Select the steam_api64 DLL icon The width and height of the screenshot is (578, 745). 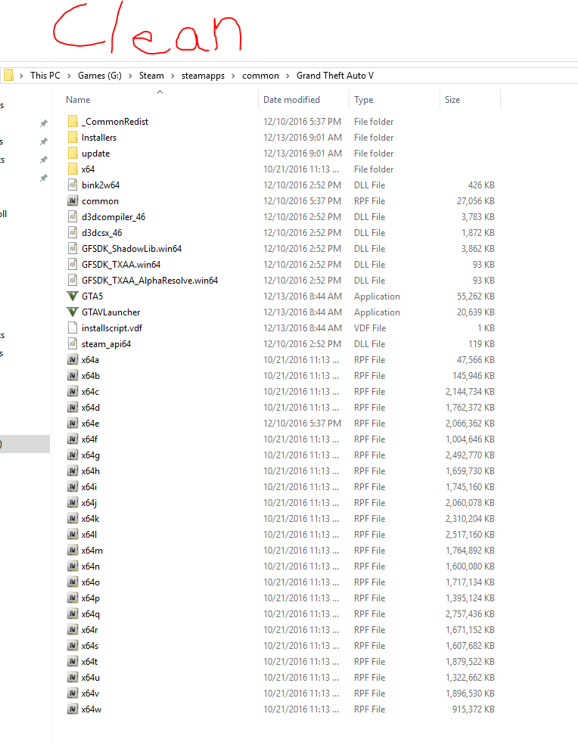pos(73,344)
